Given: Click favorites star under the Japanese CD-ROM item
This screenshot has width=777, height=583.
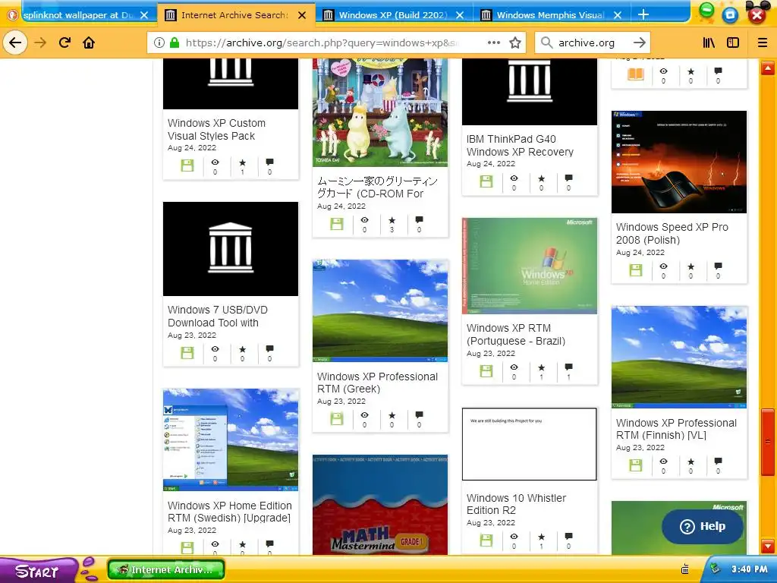Looking at the screenshot, I should 392,220.
